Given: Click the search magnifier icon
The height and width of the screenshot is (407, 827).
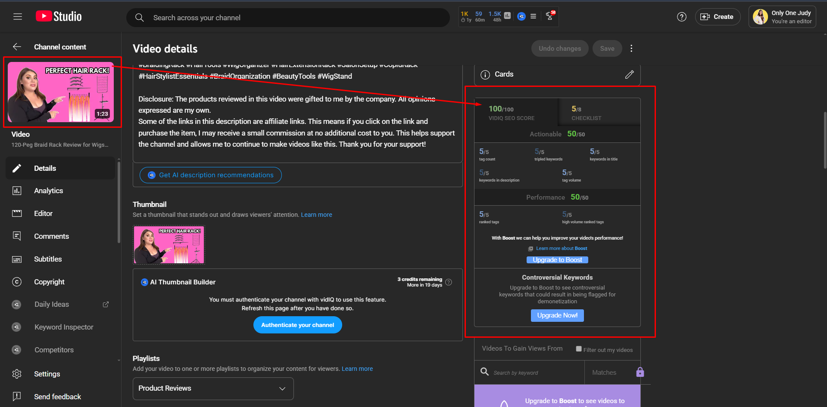Looking at the screenshot, I should pos(139,18).
